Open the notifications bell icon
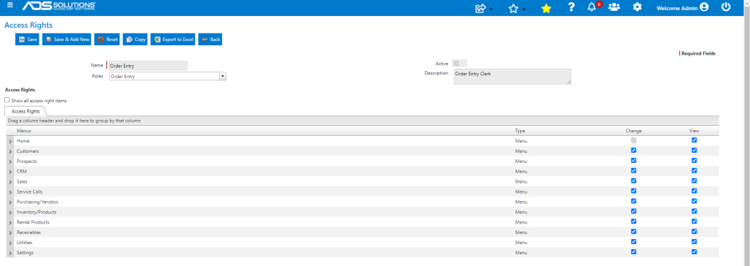 [592, 7]
